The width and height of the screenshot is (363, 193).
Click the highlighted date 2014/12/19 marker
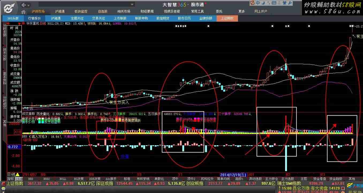pyautogui.click(x=234, y=175)
